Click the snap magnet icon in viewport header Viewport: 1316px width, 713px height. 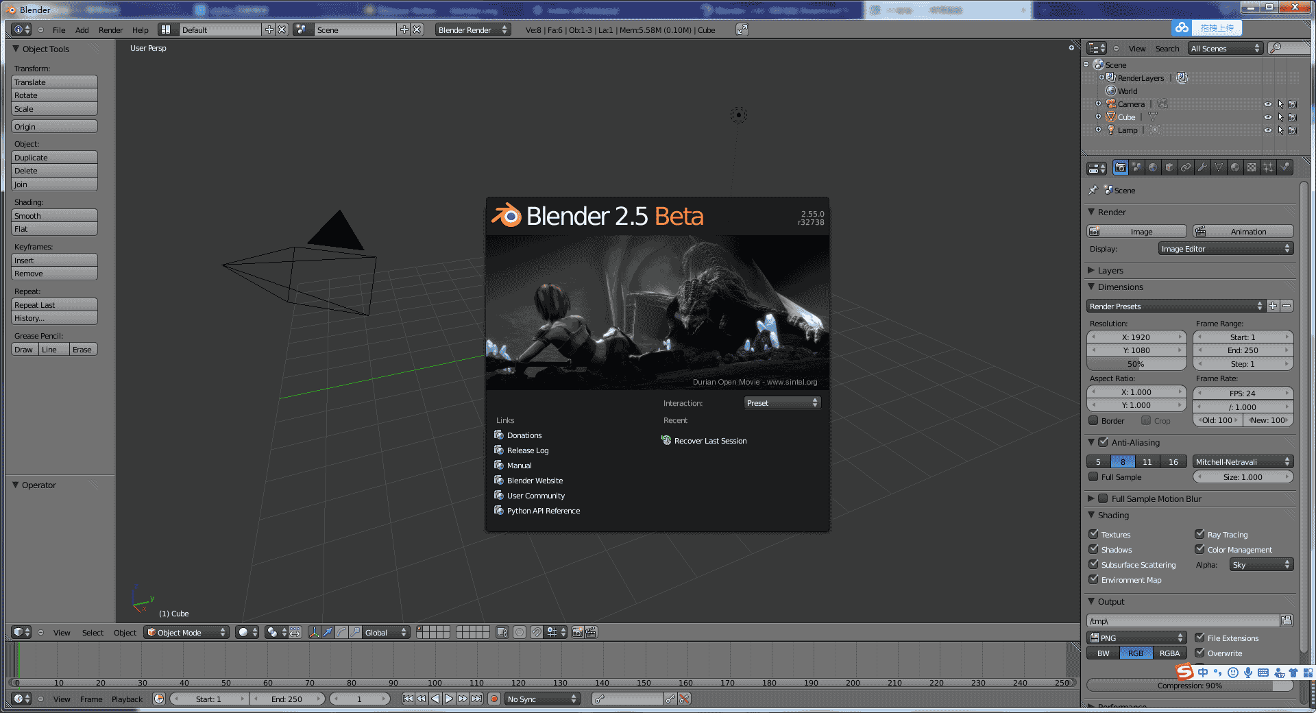pyautogui.click(x=537, y=632)
